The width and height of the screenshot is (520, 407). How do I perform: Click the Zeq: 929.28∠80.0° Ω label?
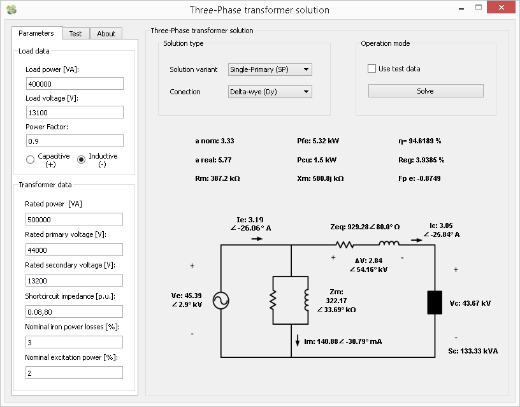point(365,227)
